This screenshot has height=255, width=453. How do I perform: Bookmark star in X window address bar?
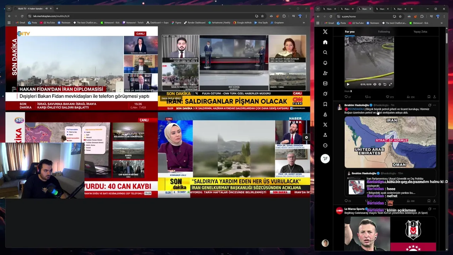click(400, 16)
